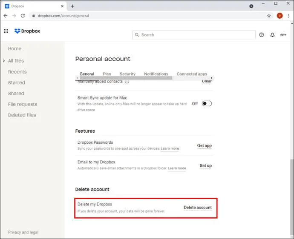Open the Dropbox app grid menu
The width and height of the screenshot is (294, 239).
tap(6, 31)
